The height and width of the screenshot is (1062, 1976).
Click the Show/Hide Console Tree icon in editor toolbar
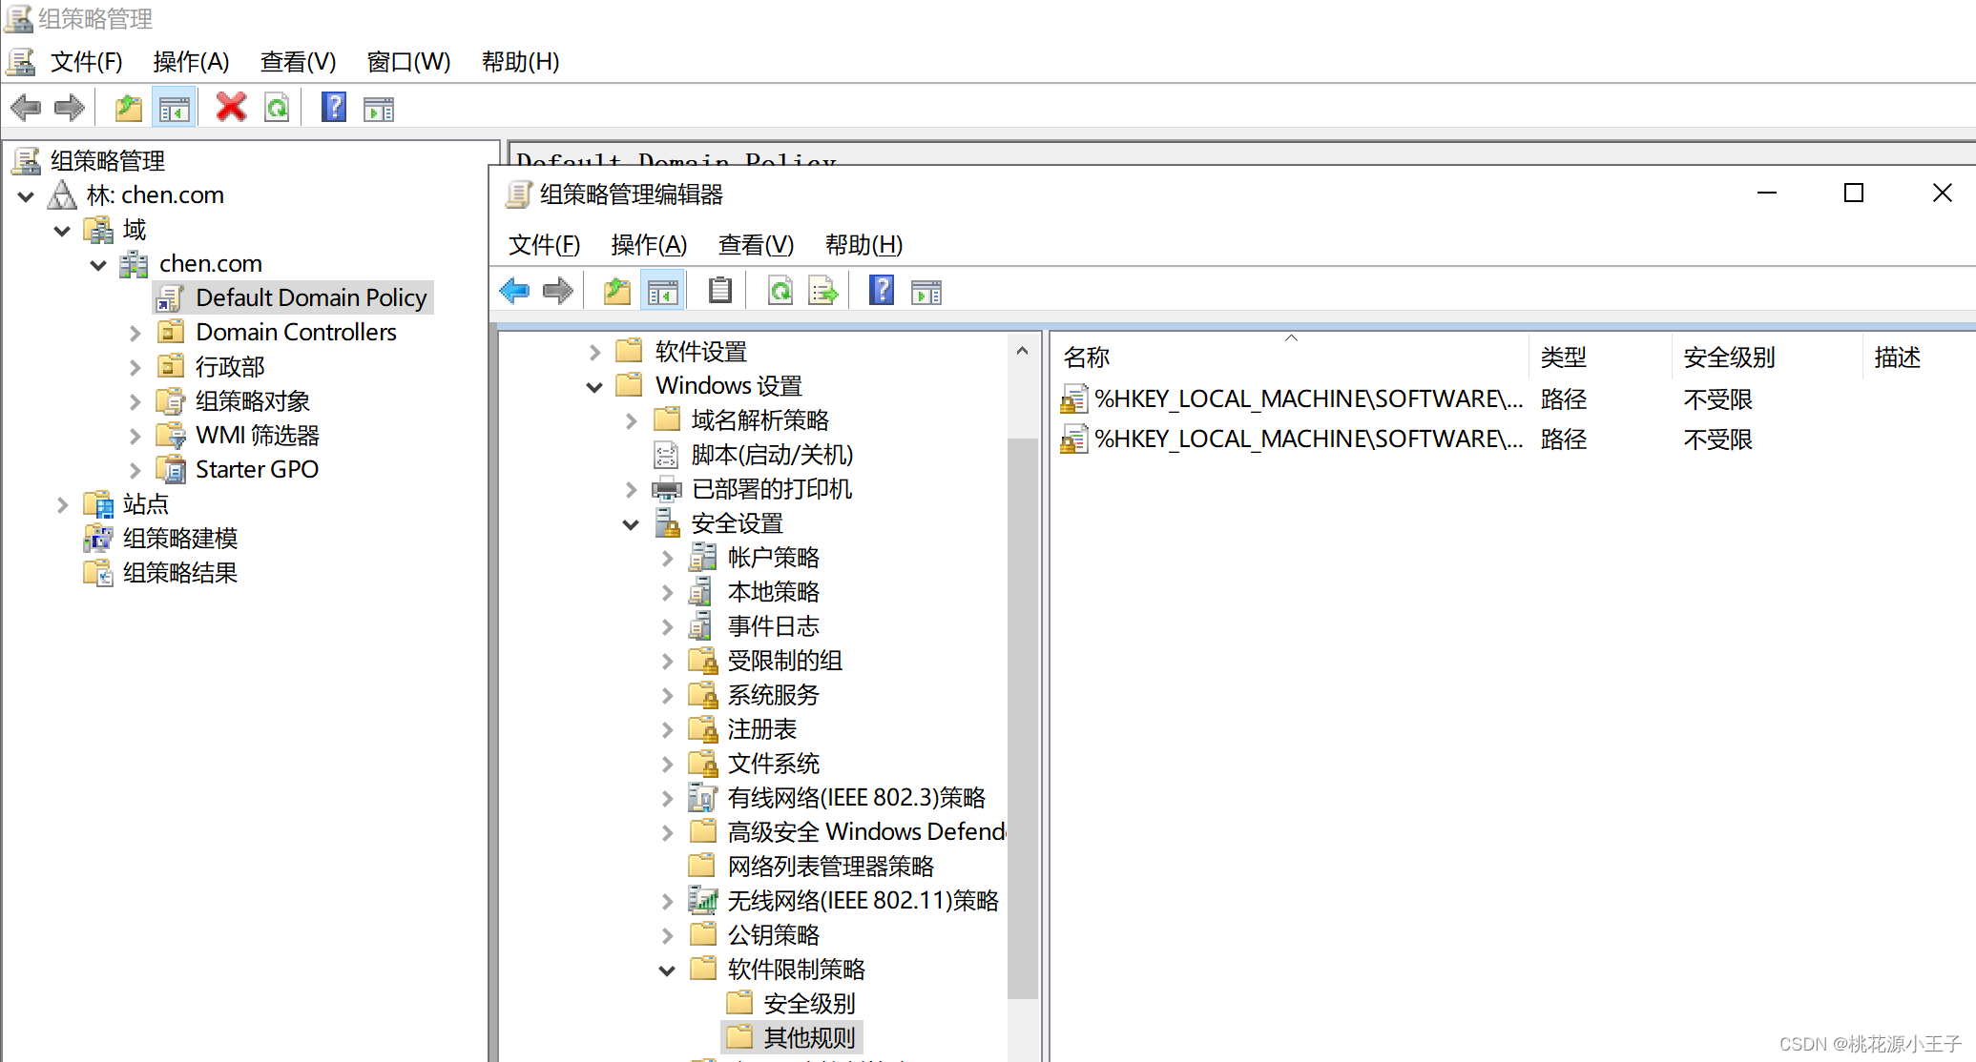click(662, 291)
